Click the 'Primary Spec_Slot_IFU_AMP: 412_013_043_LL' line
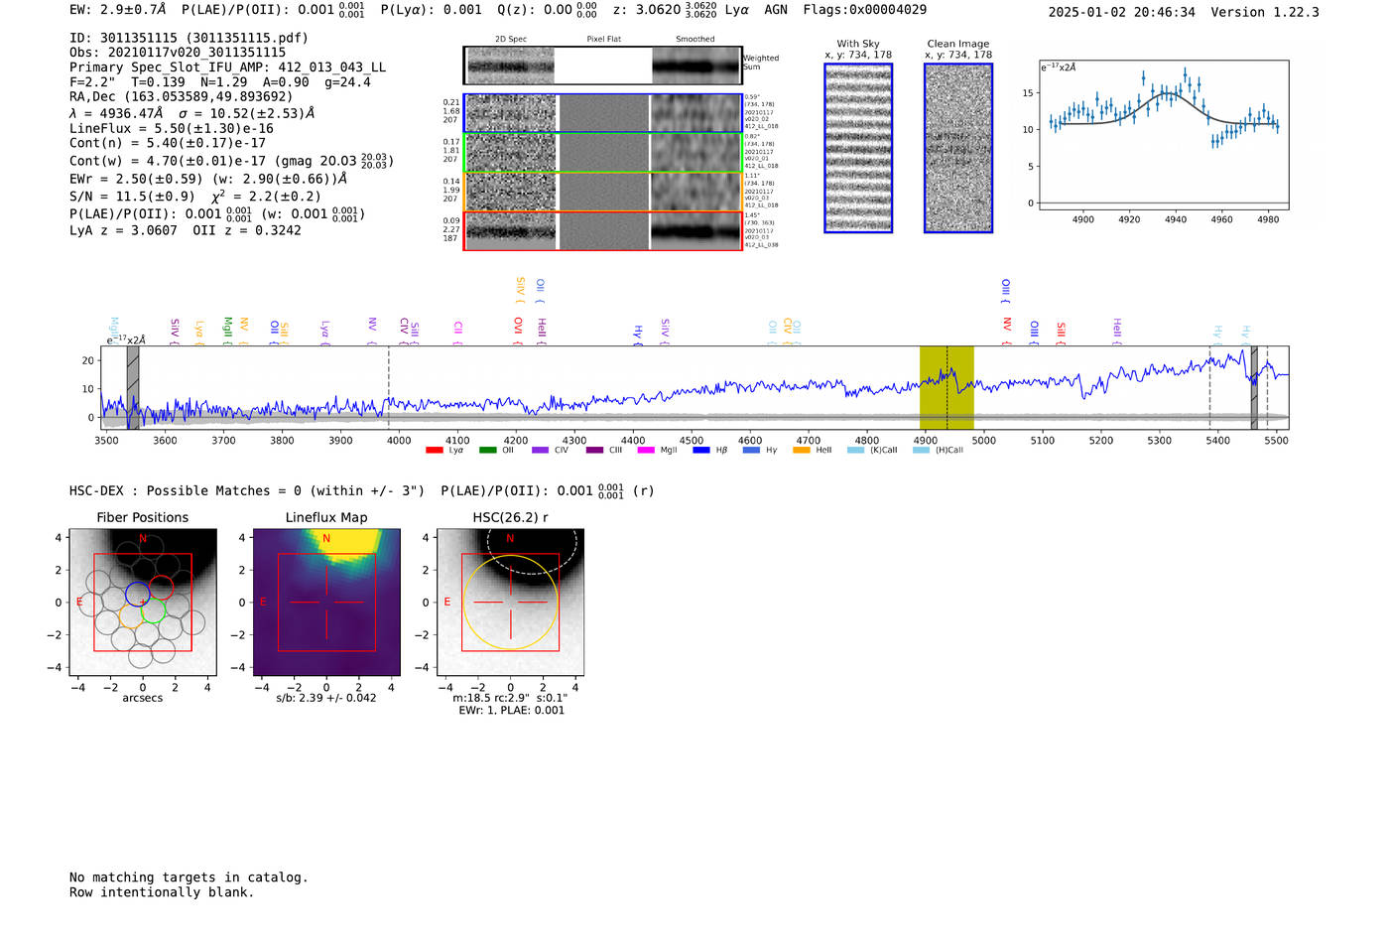 point(227,68)
